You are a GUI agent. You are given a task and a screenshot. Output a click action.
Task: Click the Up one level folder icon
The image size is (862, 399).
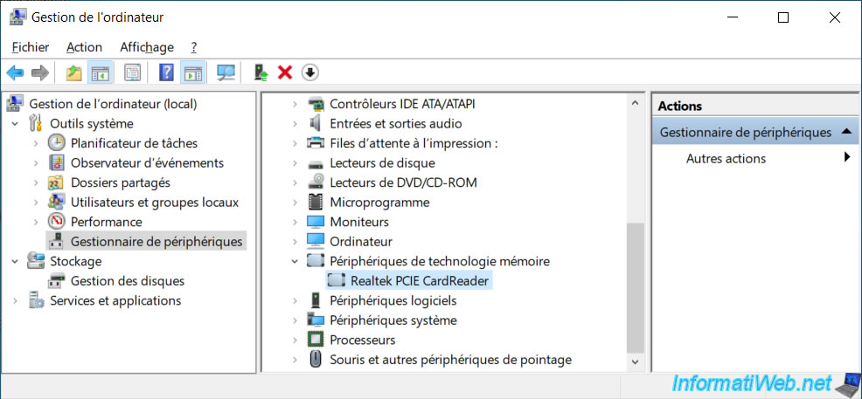click(x=73, y=72)
